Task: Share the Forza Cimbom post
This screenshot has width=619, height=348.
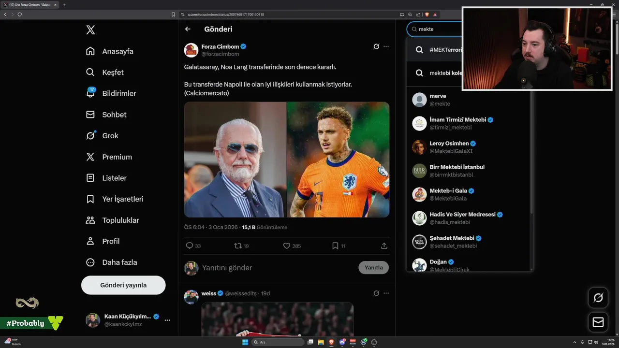Action: coord(384,246)
